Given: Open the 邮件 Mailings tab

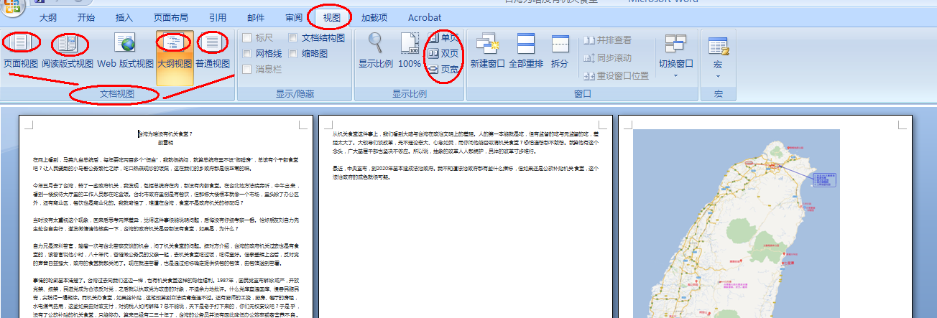Looking at the screenshot, I should pyautogui.click(x=256, y=18).
